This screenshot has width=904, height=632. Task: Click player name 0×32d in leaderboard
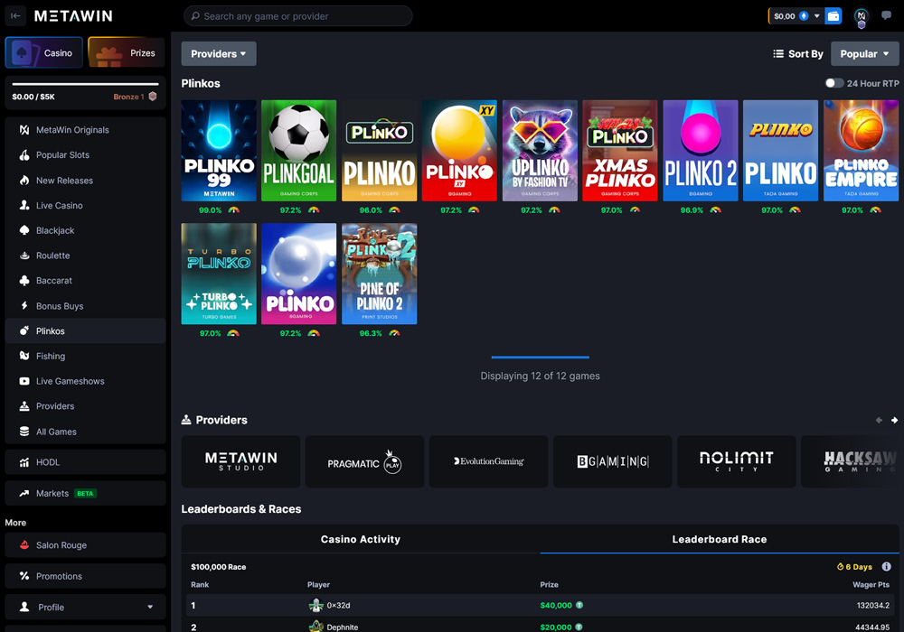338,606
